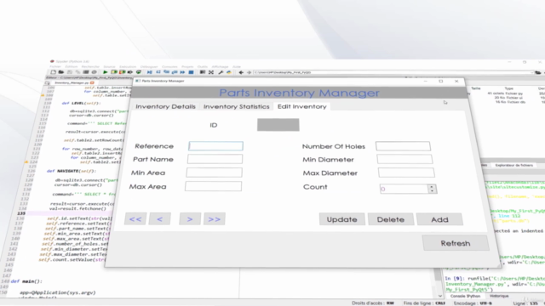Click the Update button
The height and width of the screenshot is (306, 545).
pyautogui.click(x=342, y=219)
